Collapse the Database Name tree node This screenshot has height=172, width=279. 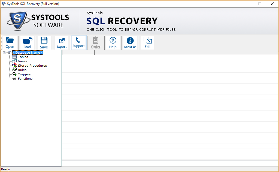tap(4, 53)
